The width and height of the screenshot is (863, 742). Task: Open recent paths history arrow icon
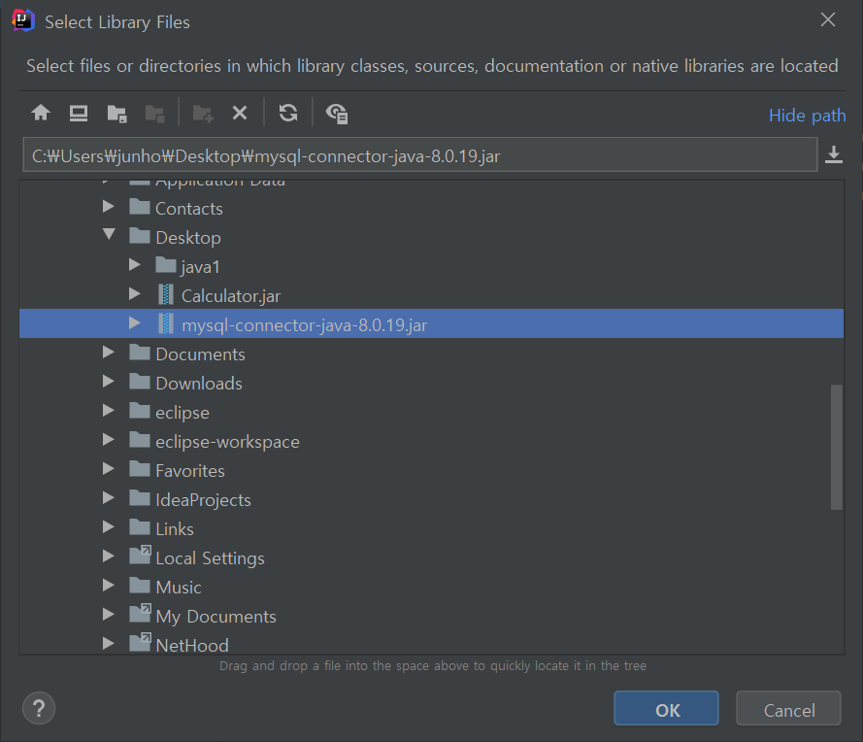click(x=834, y=154)
